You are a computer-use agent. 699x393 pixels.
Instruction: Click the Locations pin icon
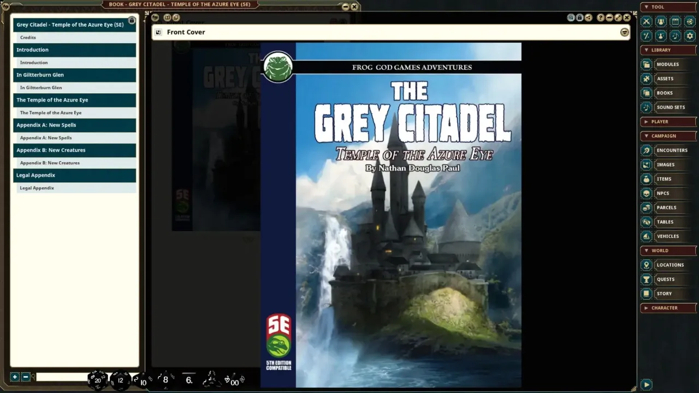(647, 265)
